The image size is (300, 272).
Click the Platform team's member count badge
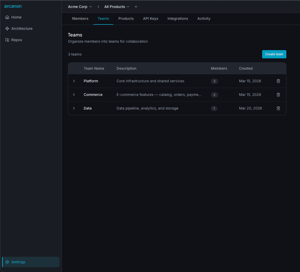pyautogui.click(x=215, y=81)
